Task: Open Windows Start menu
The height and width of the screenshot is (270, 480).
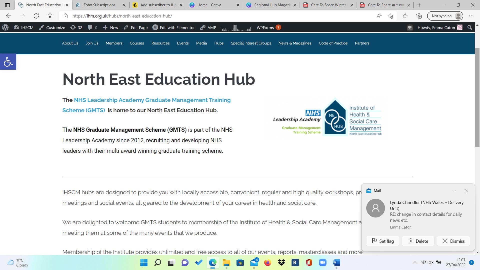Action: 144,262
